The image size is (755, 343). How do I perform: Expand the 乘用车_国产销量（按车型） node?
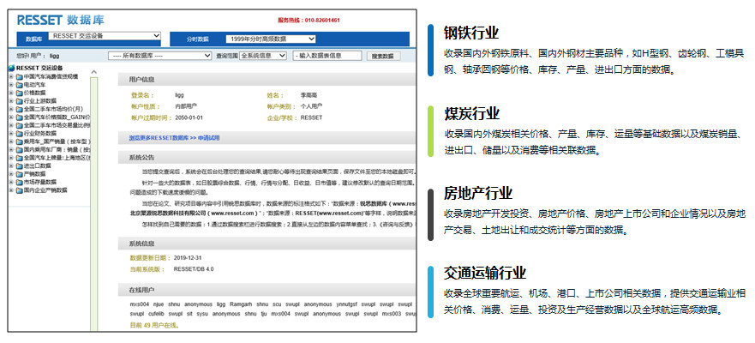pos(11,141)
